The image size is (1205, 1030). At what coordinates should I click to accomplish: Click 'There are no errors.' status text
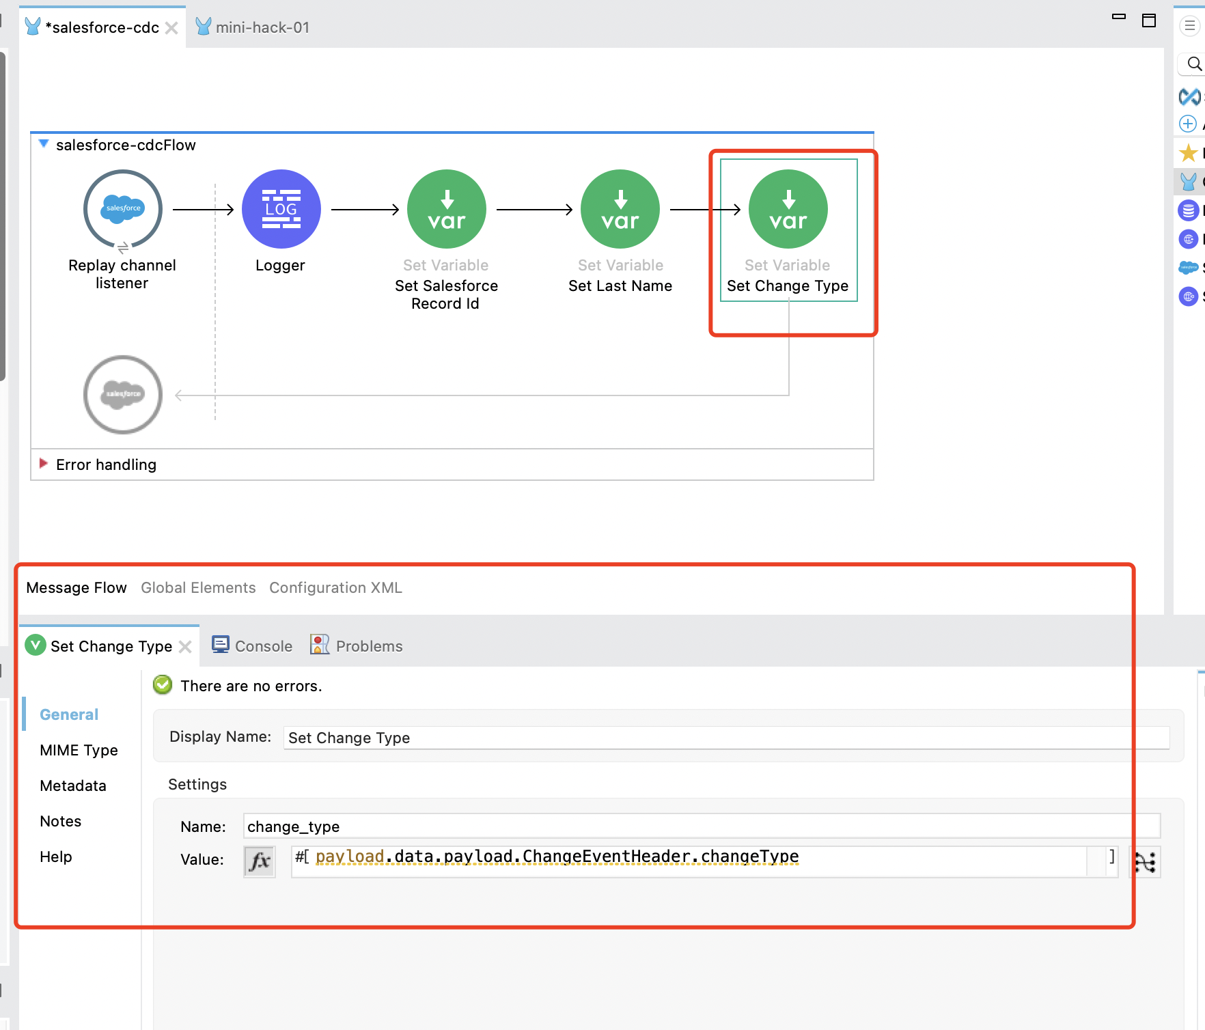click(x=251, y=686)
